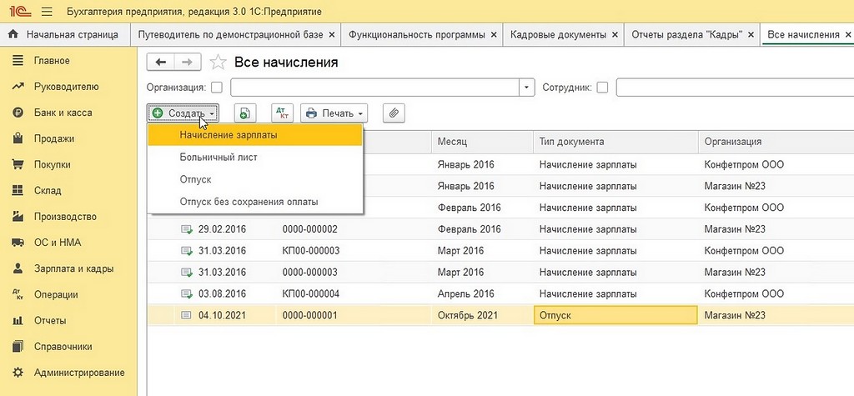This screenshot has height=396, width=854.
Task: Go forward with the right arrow button
Action: click(x=188, y=62)
